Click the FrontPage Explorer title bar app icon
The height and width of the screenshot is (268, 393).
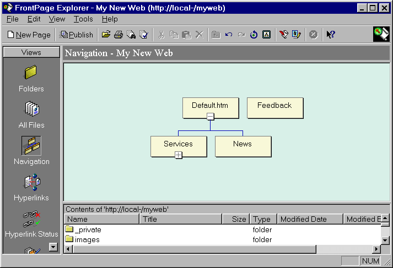tap(8, 8)
